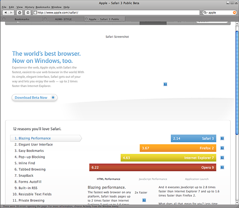Screen dimensions: 239x208
Task: Select 8. Forms AutoFill
Action: coord(28,182)
